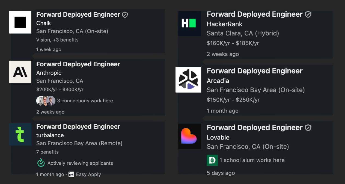Screen dimensions: 345x184
Task: Click "1 school alum works here" text
Action: tap(252, 160)
